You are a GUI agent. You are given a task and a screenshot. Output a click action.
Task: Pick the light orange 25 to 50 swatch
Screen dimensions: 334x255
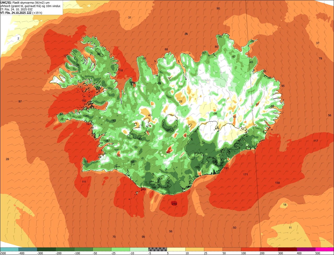[213, 250]
